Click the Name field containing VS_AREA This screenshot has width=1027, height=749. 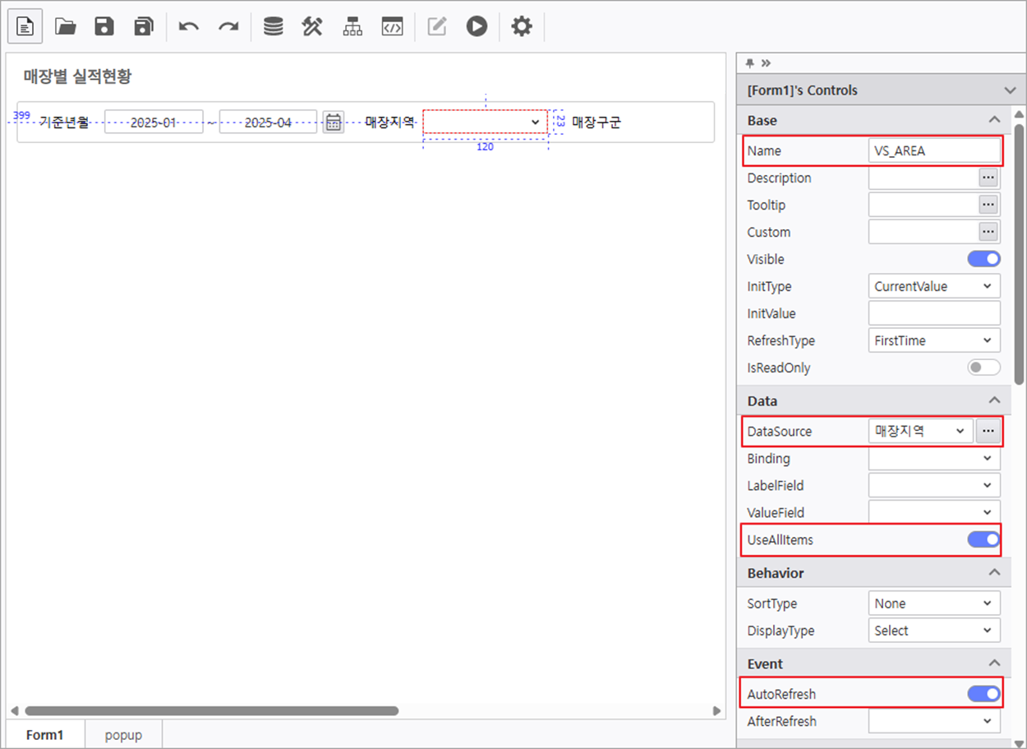934,150
